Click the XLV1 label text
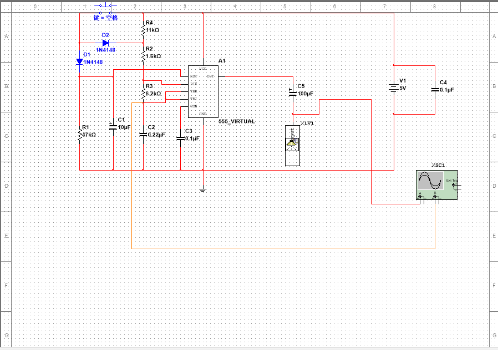This screenshot has height=350, width=498. [307, 123]
